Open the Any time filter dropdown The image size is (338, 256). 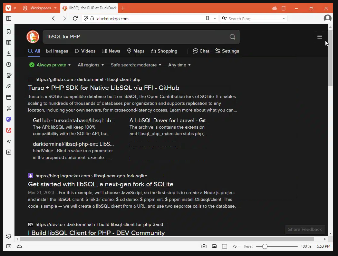click(179, 65)
